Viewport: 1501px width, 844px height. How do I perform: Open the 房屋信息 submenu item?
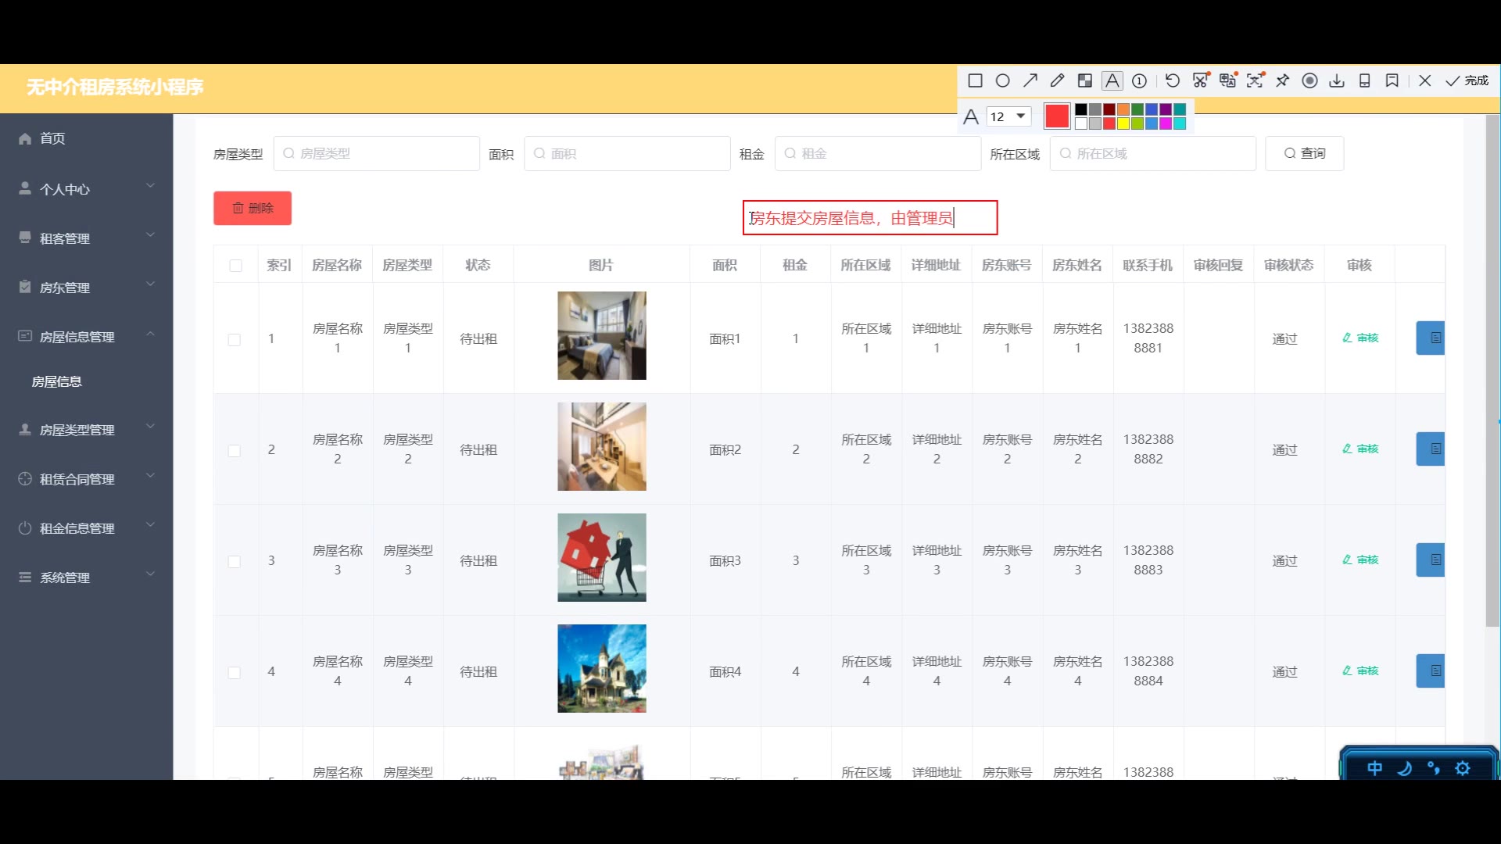(x=57, y=381)
